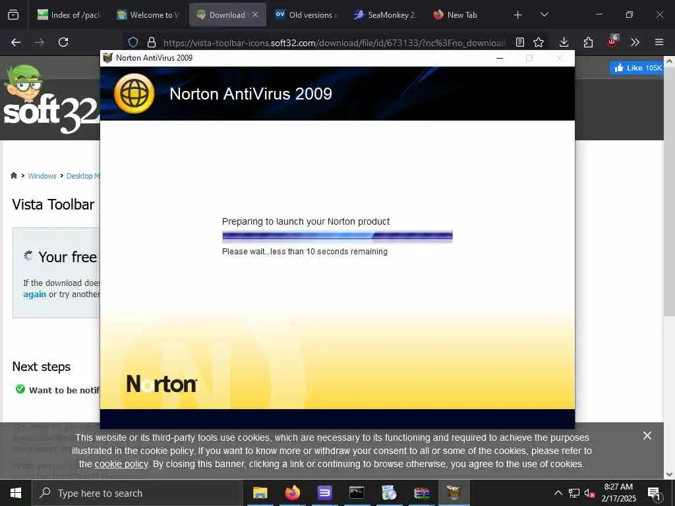Open the Firefox application menu
Screen dimensions: 675x506
[659, 42]
